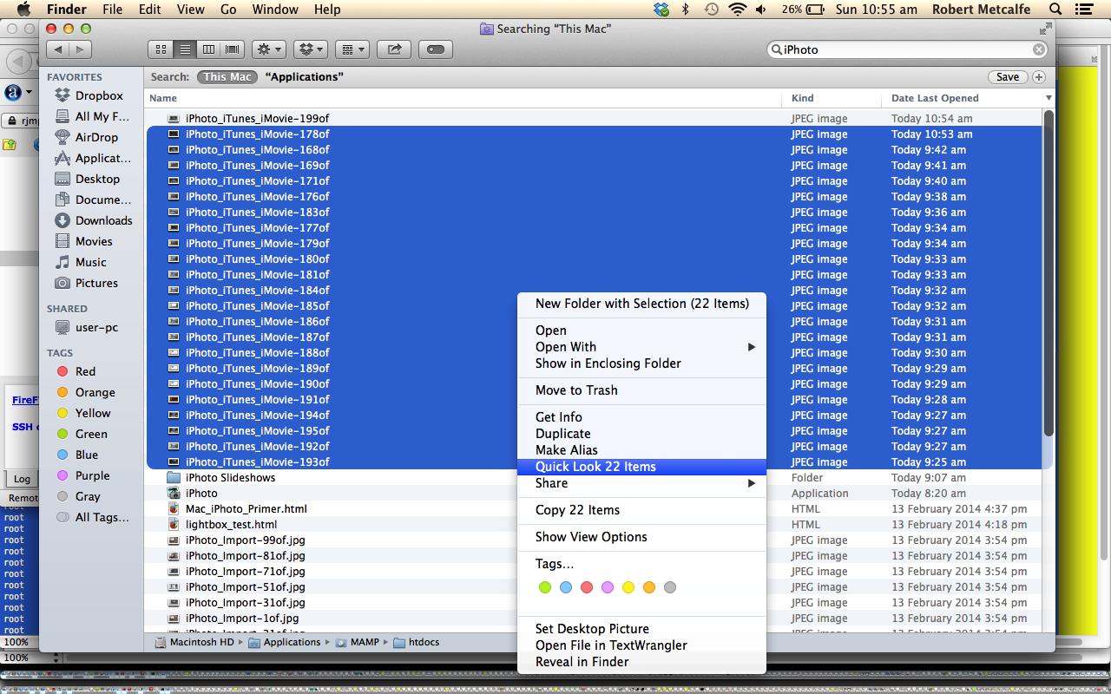Viewport: 1111px width, 694px height.
Task: Choose New Folder with Selection (22 Items)
Action: click(641, 304)
